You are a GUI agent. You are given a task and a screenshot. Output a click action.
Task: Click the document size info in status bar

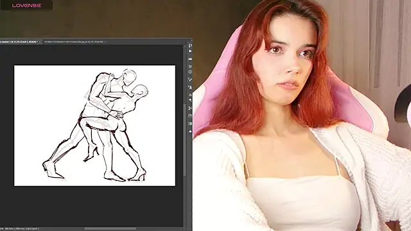pyautogui.click(x=22, y=228)
